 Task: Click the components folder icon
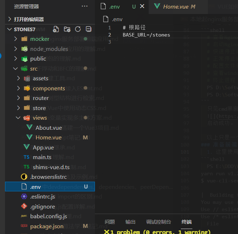pos(27,88)
